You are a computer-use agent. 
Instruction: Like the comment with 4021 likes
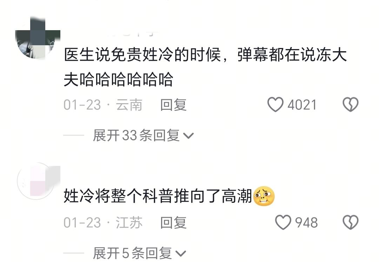(x=275, y=105)
